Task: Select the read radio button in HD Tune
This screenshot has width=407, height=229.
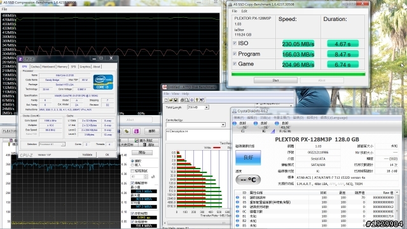Action: (x=132, y=161)
